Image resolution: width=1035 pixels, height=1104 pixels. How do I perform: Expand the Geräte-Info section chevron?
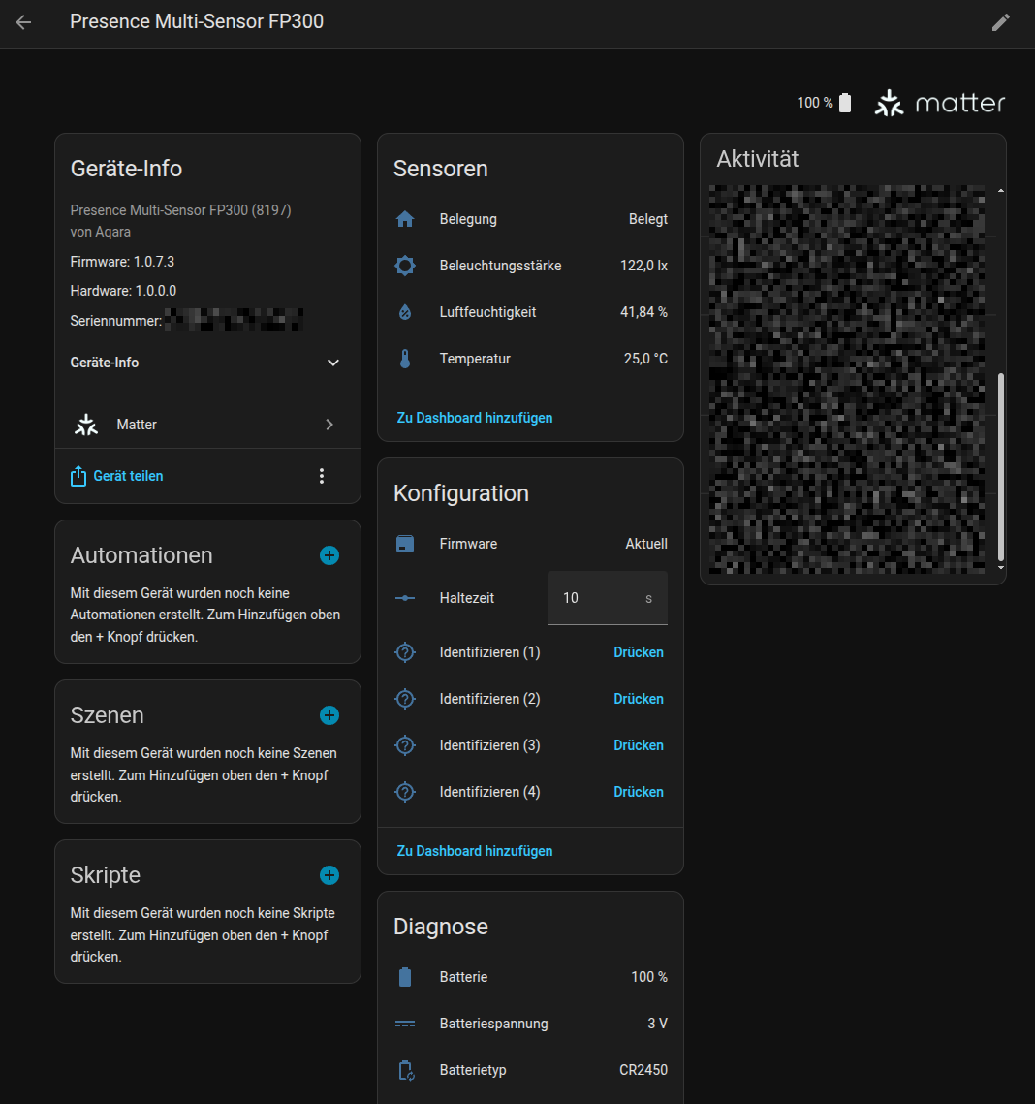[332, 362]
